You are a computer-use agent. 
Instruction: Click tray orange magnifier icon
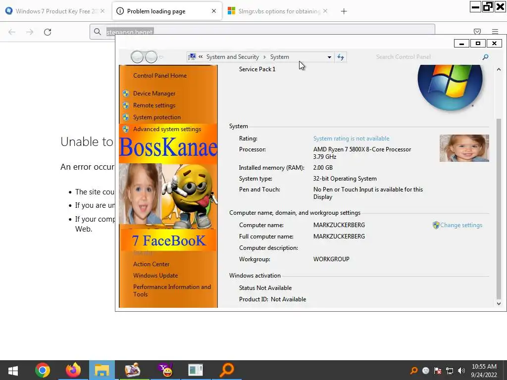click(x=413, y=371)
